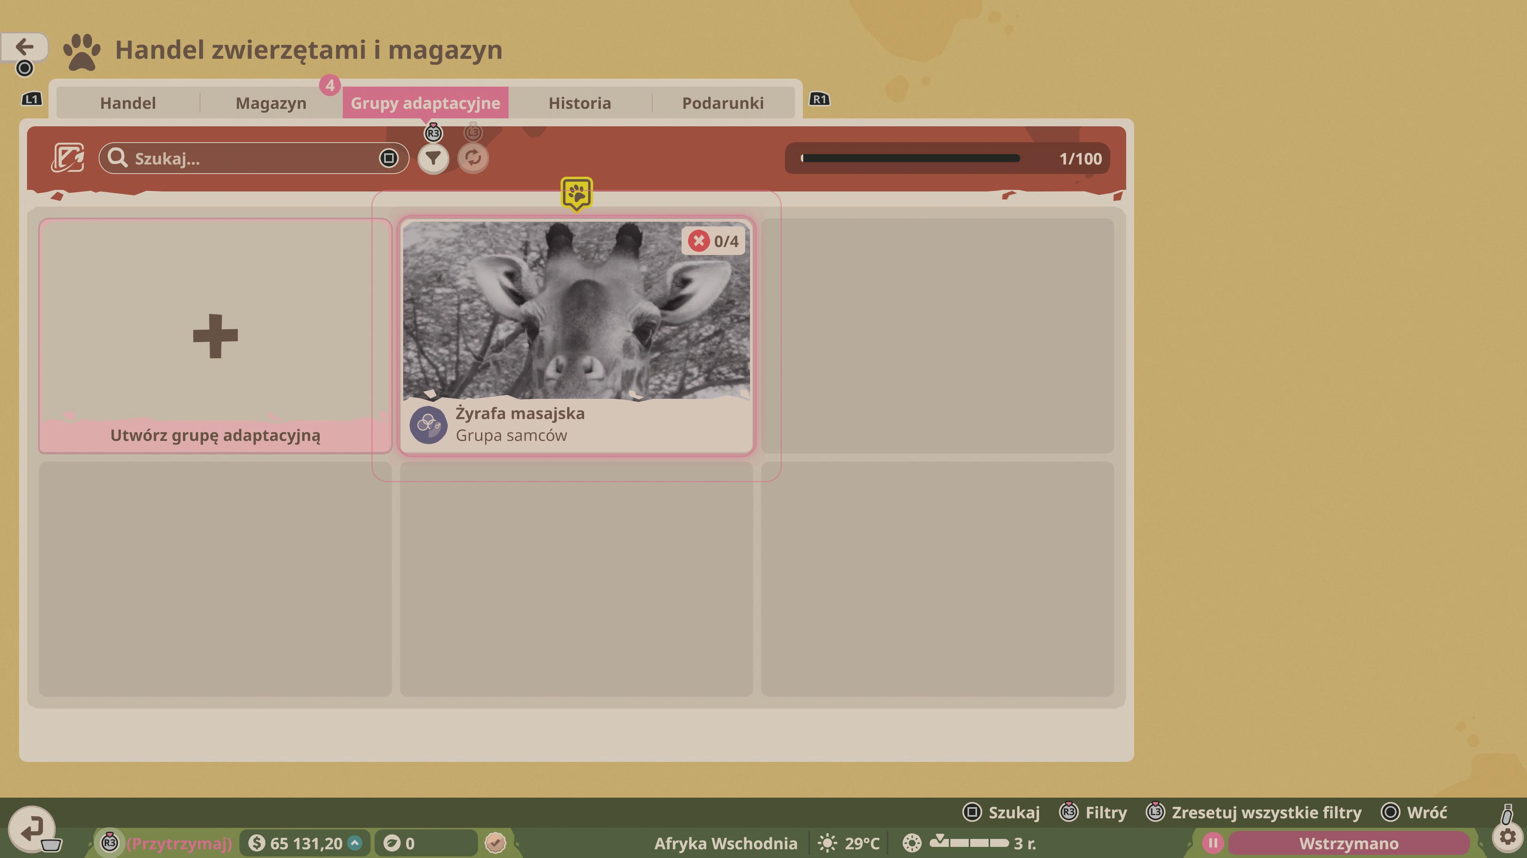Click the red X status on 0/4 badge
The image size is (1527, 858).
(698, 241)
